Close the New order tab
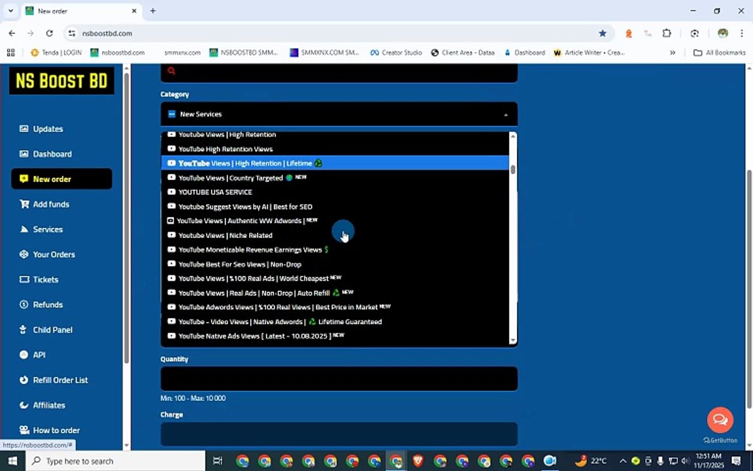This screenshot has width=753, height=471. click(x=134, y=10)
